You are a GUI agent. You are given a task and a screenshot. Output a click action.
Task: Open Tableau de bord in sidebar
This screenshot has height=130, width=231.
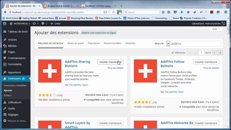click(x=16, y=31)
